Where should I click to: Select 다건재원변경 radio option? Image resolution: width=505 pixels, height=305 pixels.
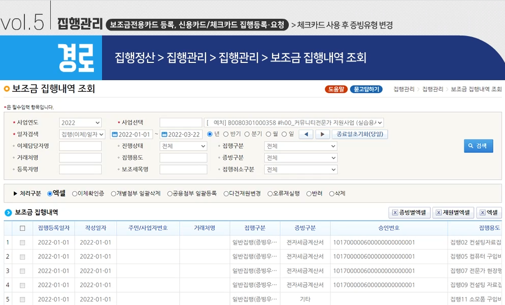pyautogui.click(x=226, y=193)
